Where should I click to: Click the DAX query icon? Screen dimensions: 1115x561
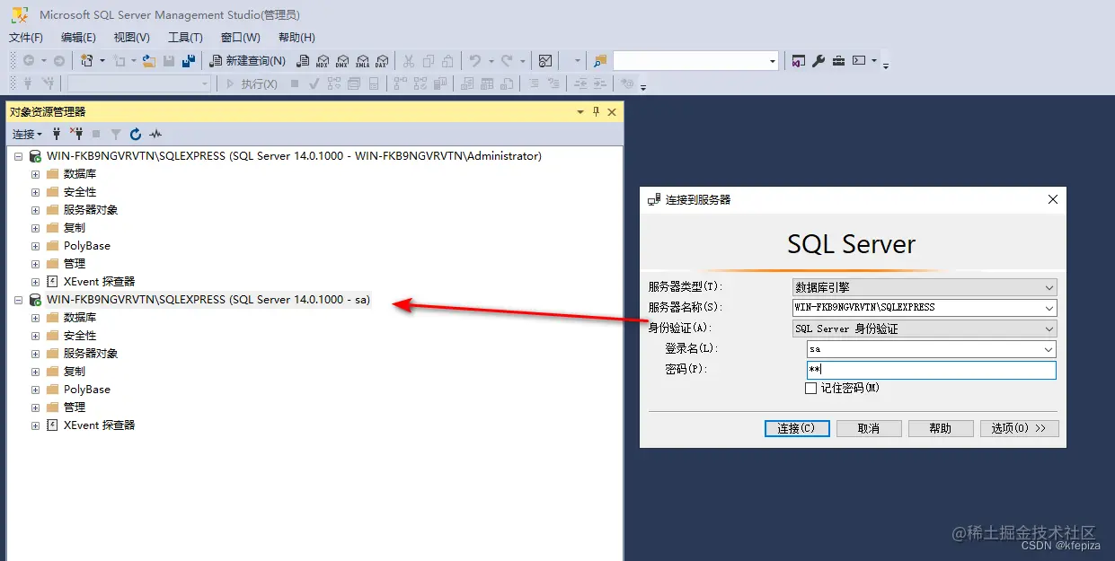tap(381, 61)
